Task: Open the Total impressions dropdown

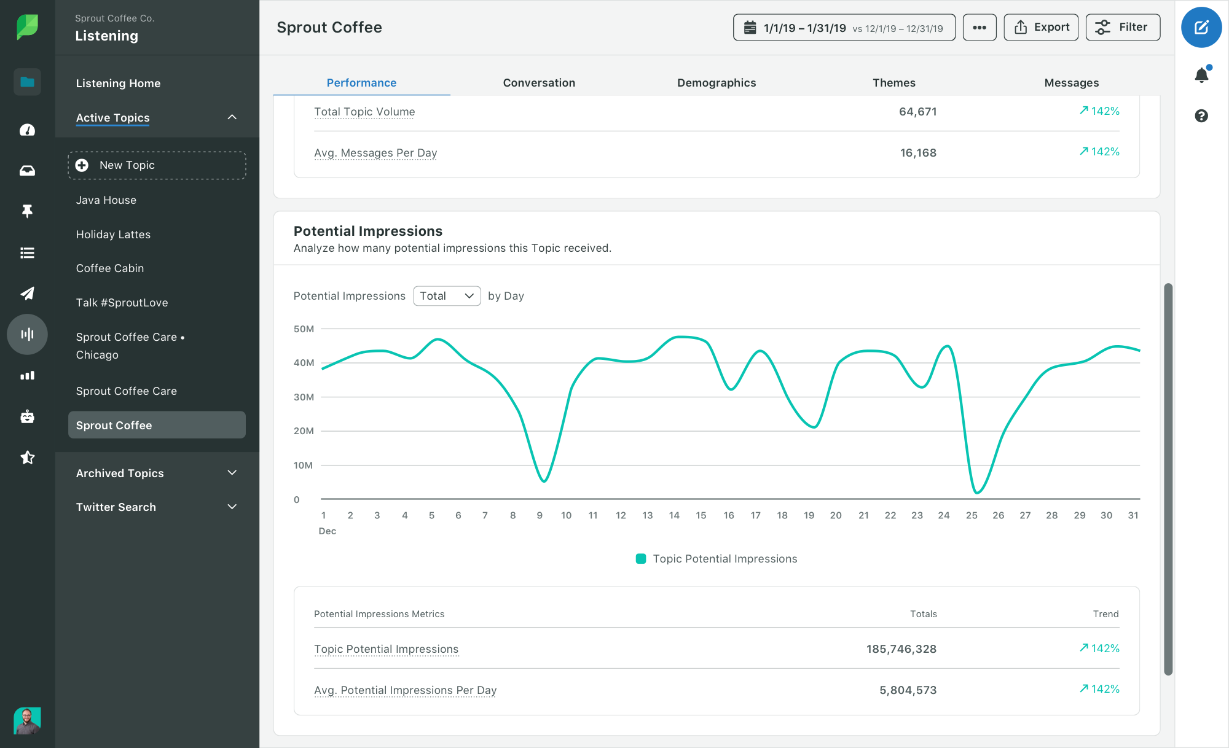Action: coord(447,296)
